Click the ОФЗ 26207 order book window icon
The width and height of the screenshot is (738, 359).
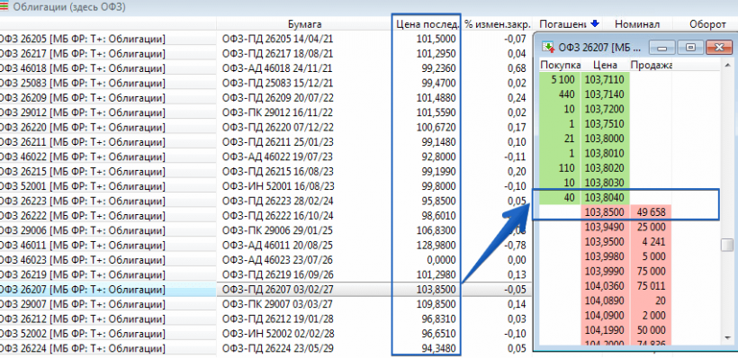[x=548, y=47]
